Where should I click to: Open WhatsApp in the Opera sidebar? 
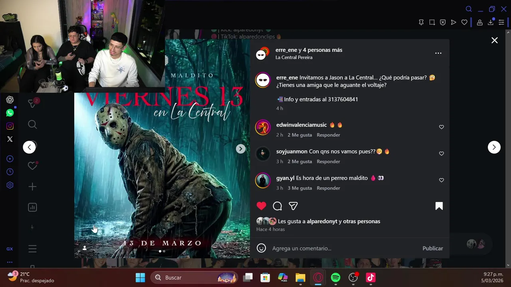[x=10, y=113]
